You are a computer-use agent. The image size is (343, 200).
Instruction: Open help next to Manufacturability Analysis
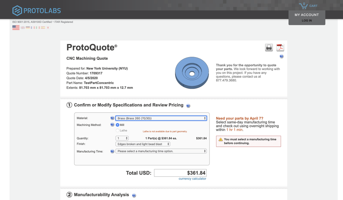click(134, 196)
